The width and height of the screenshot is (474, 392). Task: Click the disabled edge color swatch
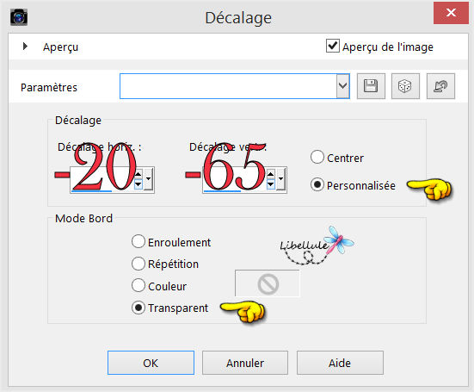click(x=268, y=283)
